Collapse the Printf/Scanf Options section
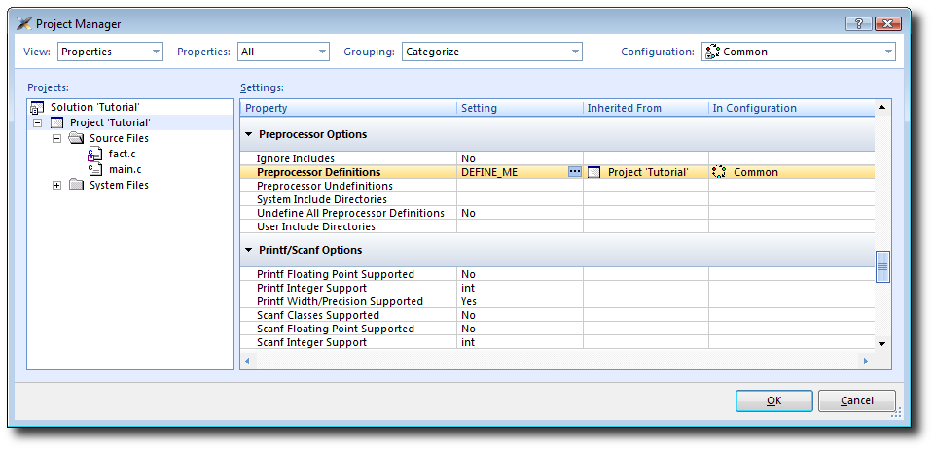 click(249, 250)
